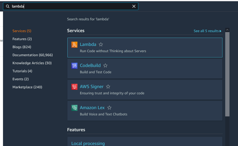The height and width of the screenshot is (146, 238).
Task: Select the Features (2) category
Action: pos(22,39)
